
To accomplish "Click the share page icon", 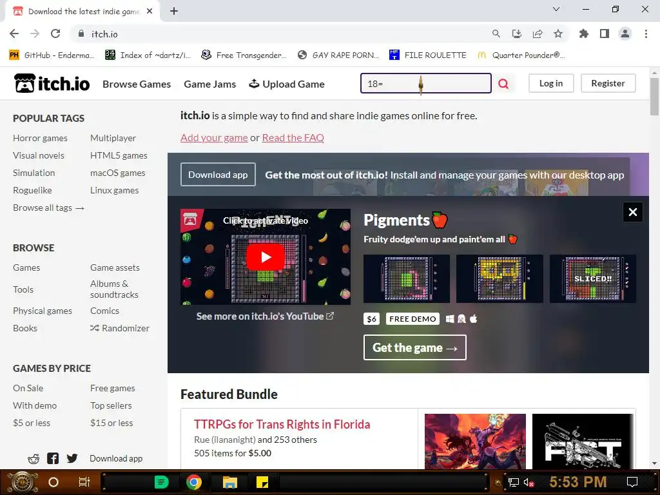I will (538, 34).
